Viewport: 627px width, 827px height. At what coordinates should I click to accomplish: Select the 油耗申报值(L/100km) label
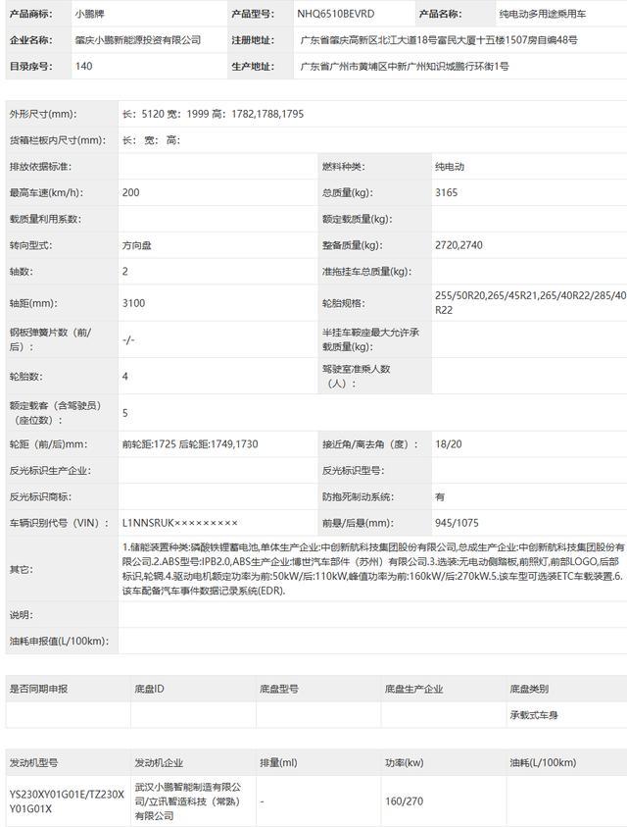tap(59, 642)
